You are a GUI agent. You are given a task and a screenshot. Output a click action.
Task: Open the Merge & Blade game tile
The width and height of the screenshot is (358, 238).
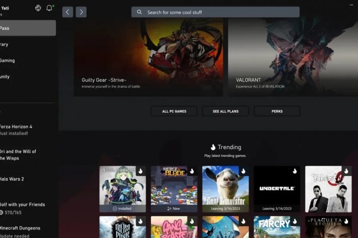click(x=174, y=189)
